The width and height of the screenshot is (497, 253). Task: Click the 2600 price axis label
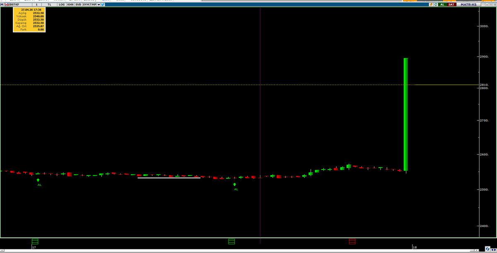485,155
